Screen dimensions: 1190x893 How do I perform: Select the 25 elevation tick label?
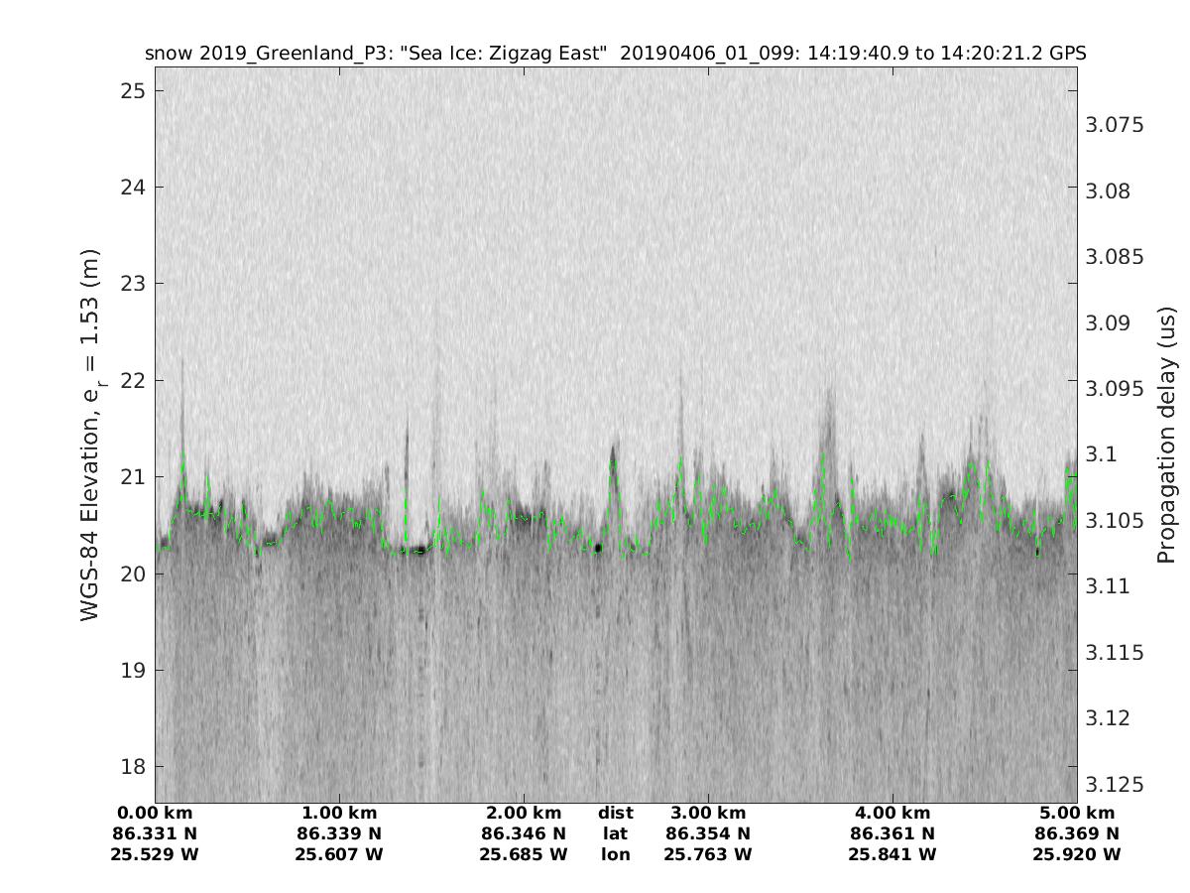132,91
